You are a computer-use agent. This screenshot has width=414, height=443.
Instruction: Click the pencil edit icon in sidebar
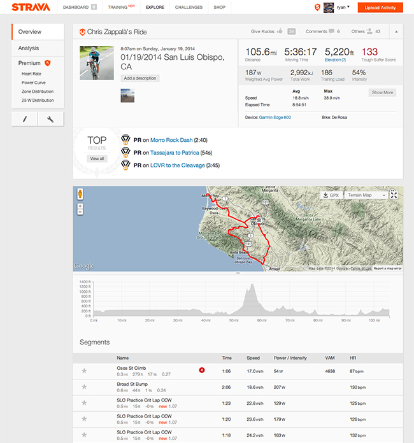click(x=25, y=119)
